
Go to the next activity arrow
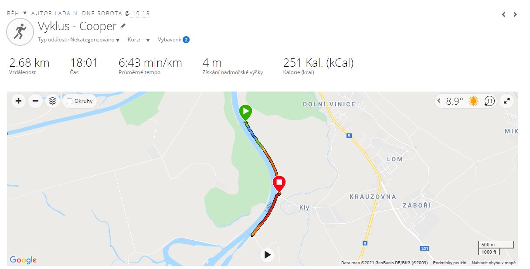[x=515, y=14]
